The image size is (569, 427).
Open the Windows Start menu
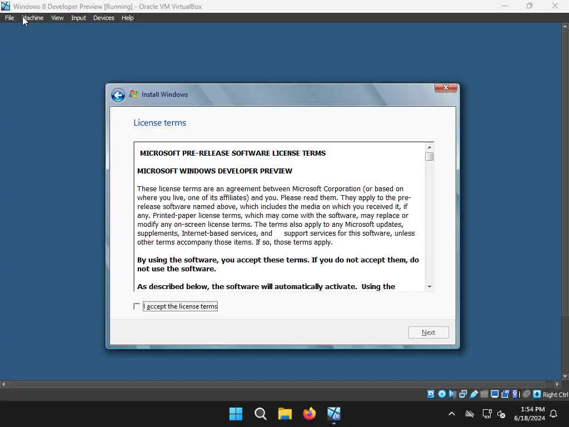pyautogui.click(x=236, y=414)
